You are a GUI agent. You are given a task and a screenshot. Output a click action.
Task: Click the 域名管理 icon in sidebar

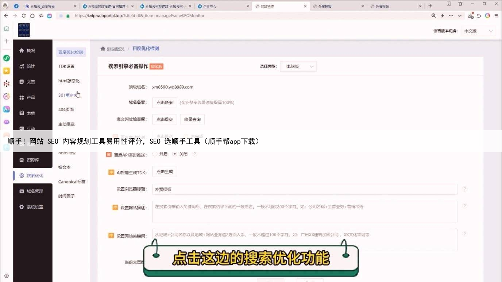coord(22,191)
